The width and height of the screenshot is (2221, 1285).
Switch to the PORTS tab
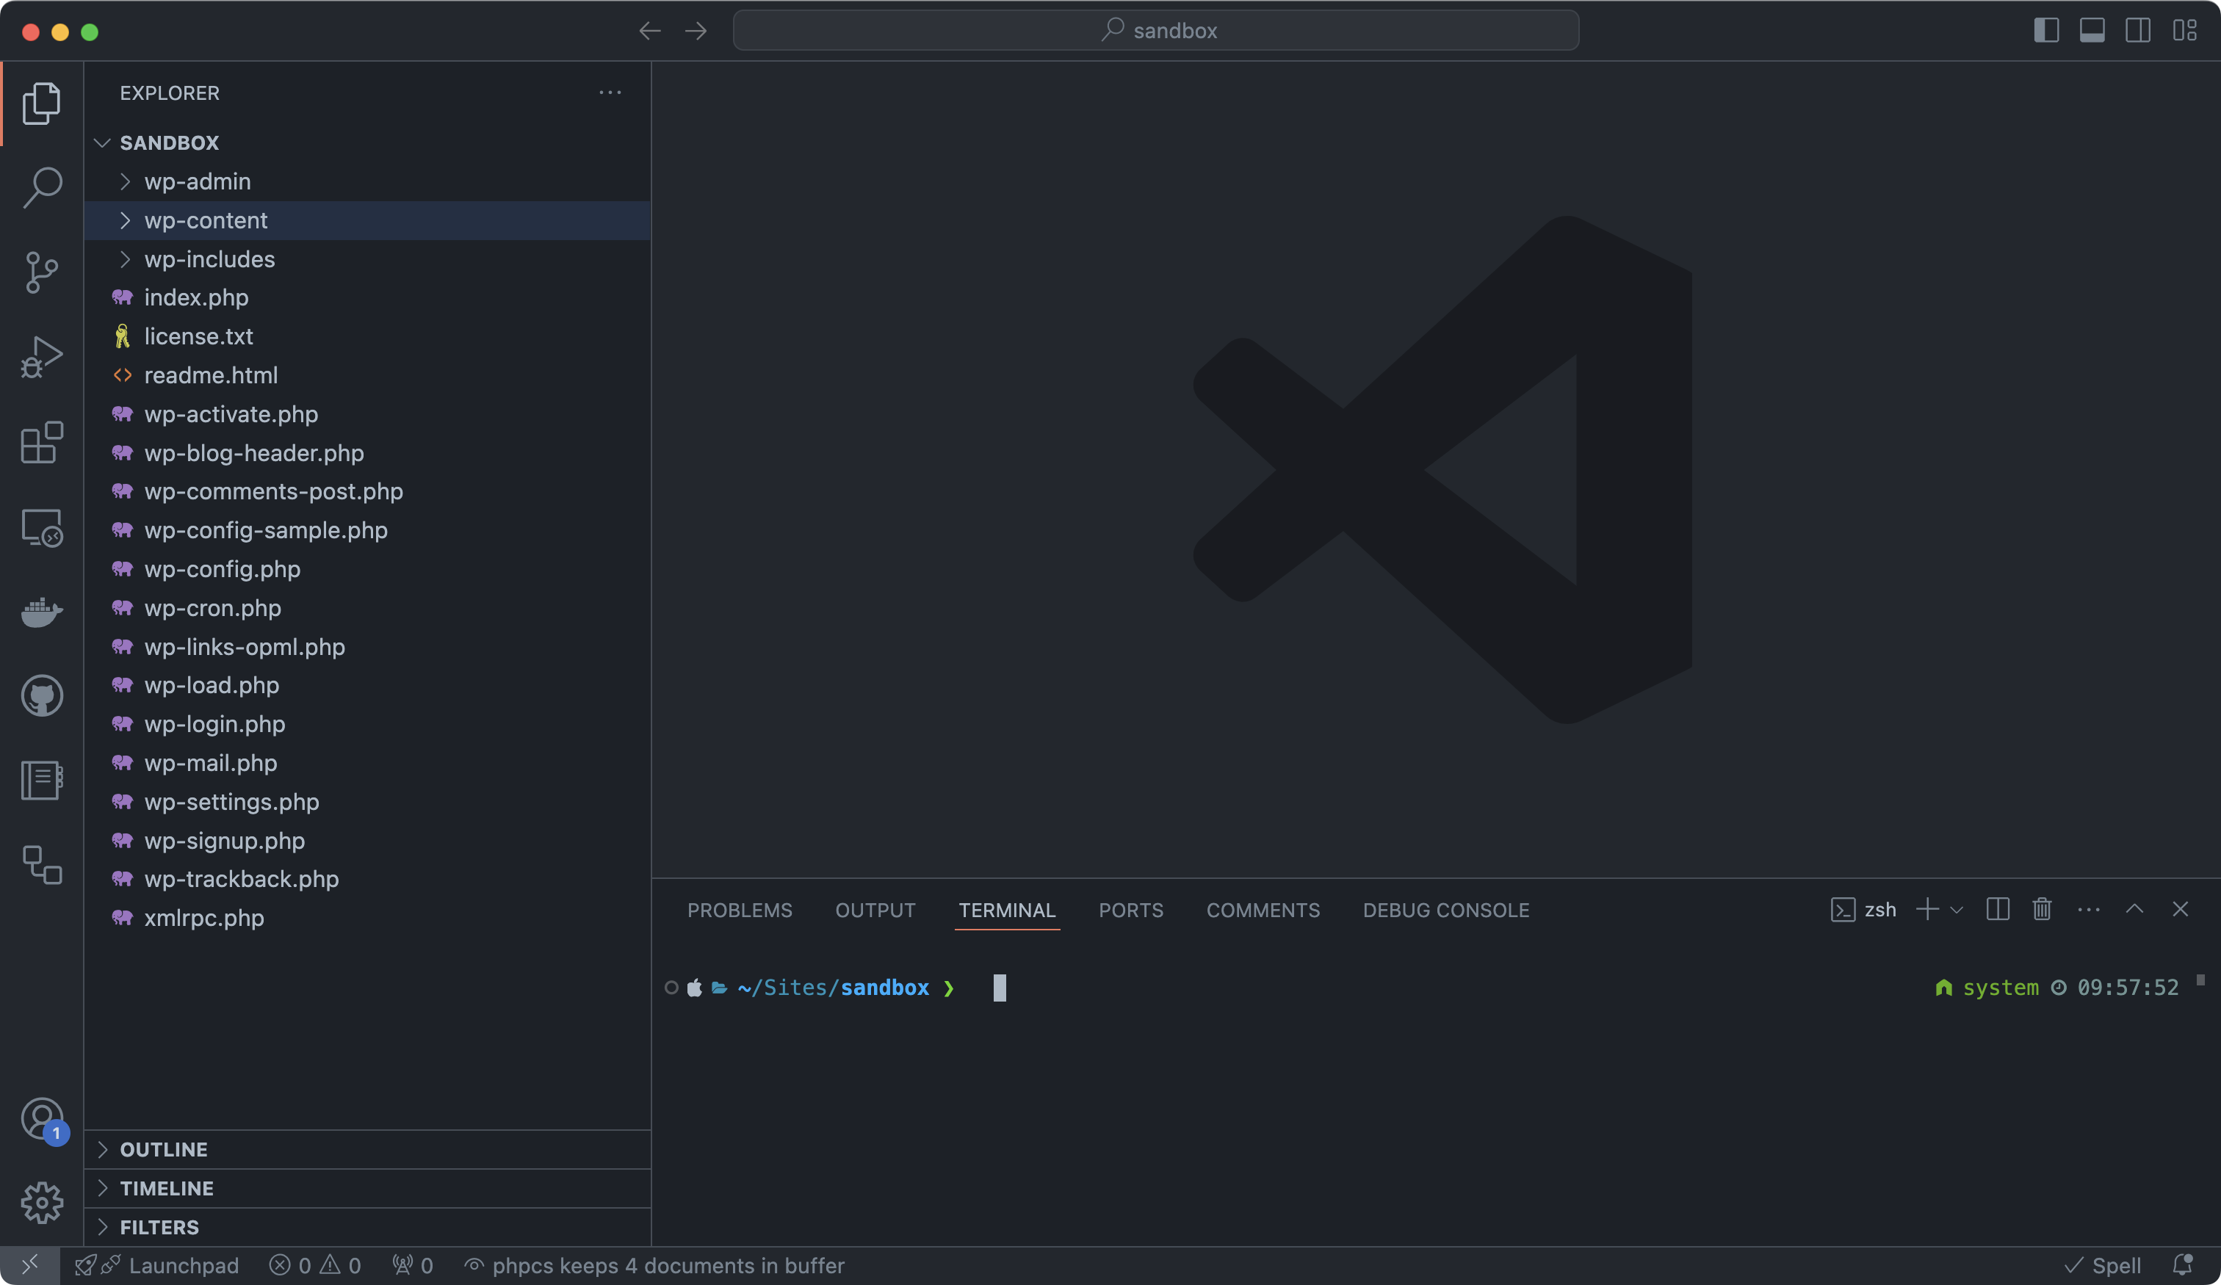click(x=1131, y=911)
